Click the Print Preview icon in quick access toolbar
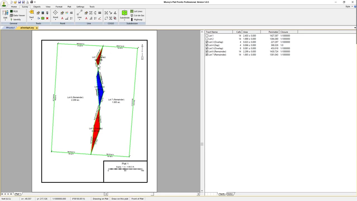Viewport: 357px width, 201px height. [x=28, y=2]
